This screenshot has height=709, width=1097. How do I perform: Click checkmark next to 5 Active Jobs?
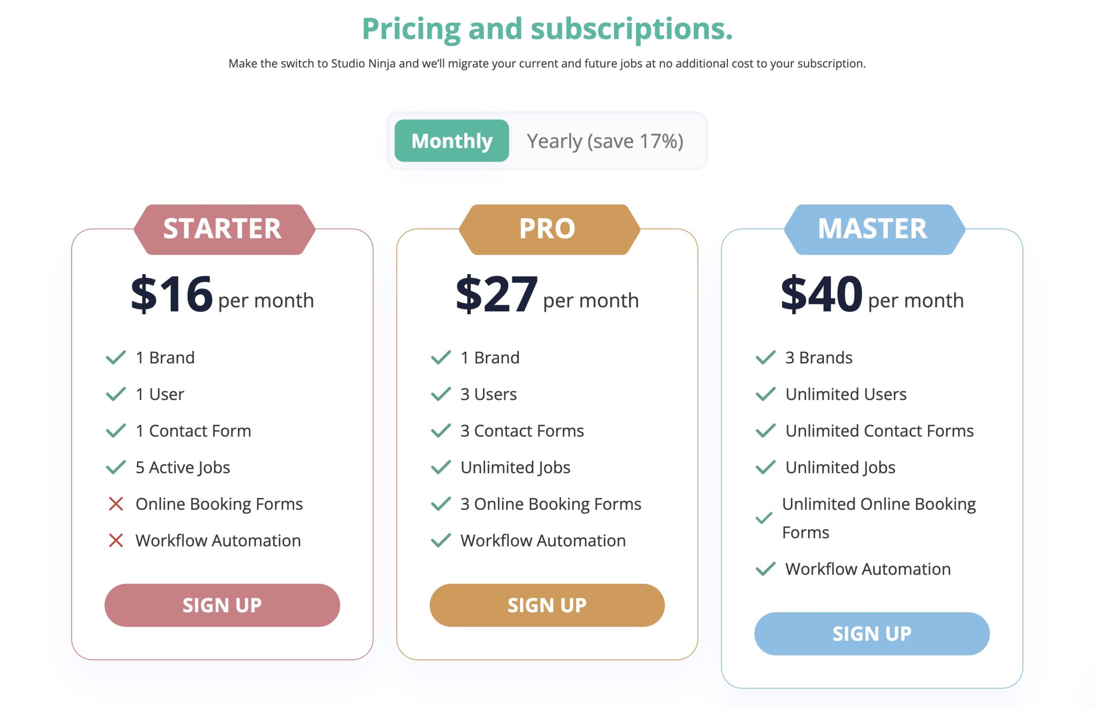pyautogui.click(x=116, y=467)
